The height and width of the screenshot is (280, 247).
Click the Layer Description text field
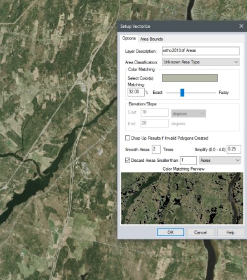[x=201, y=51]
